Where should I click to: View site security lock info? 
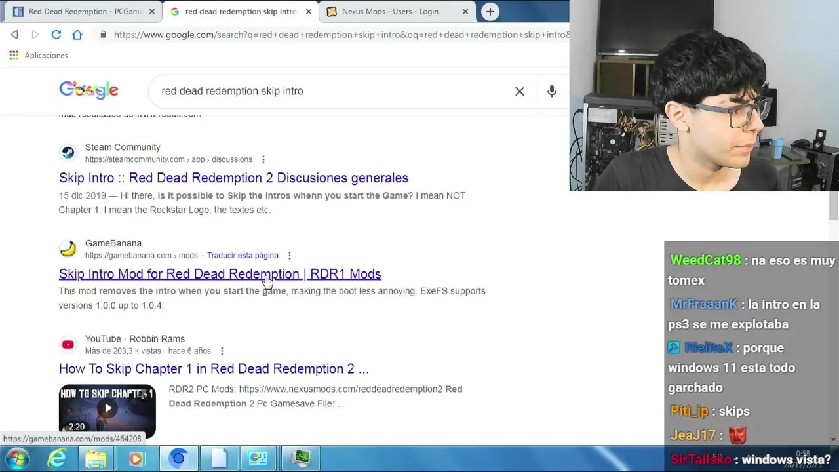pos(103,35)
